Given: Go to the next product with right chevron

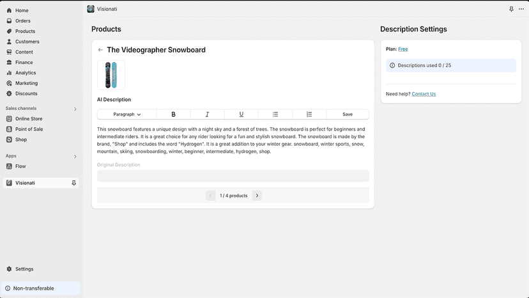Looking at the screenshot, I should click(257, 196).
